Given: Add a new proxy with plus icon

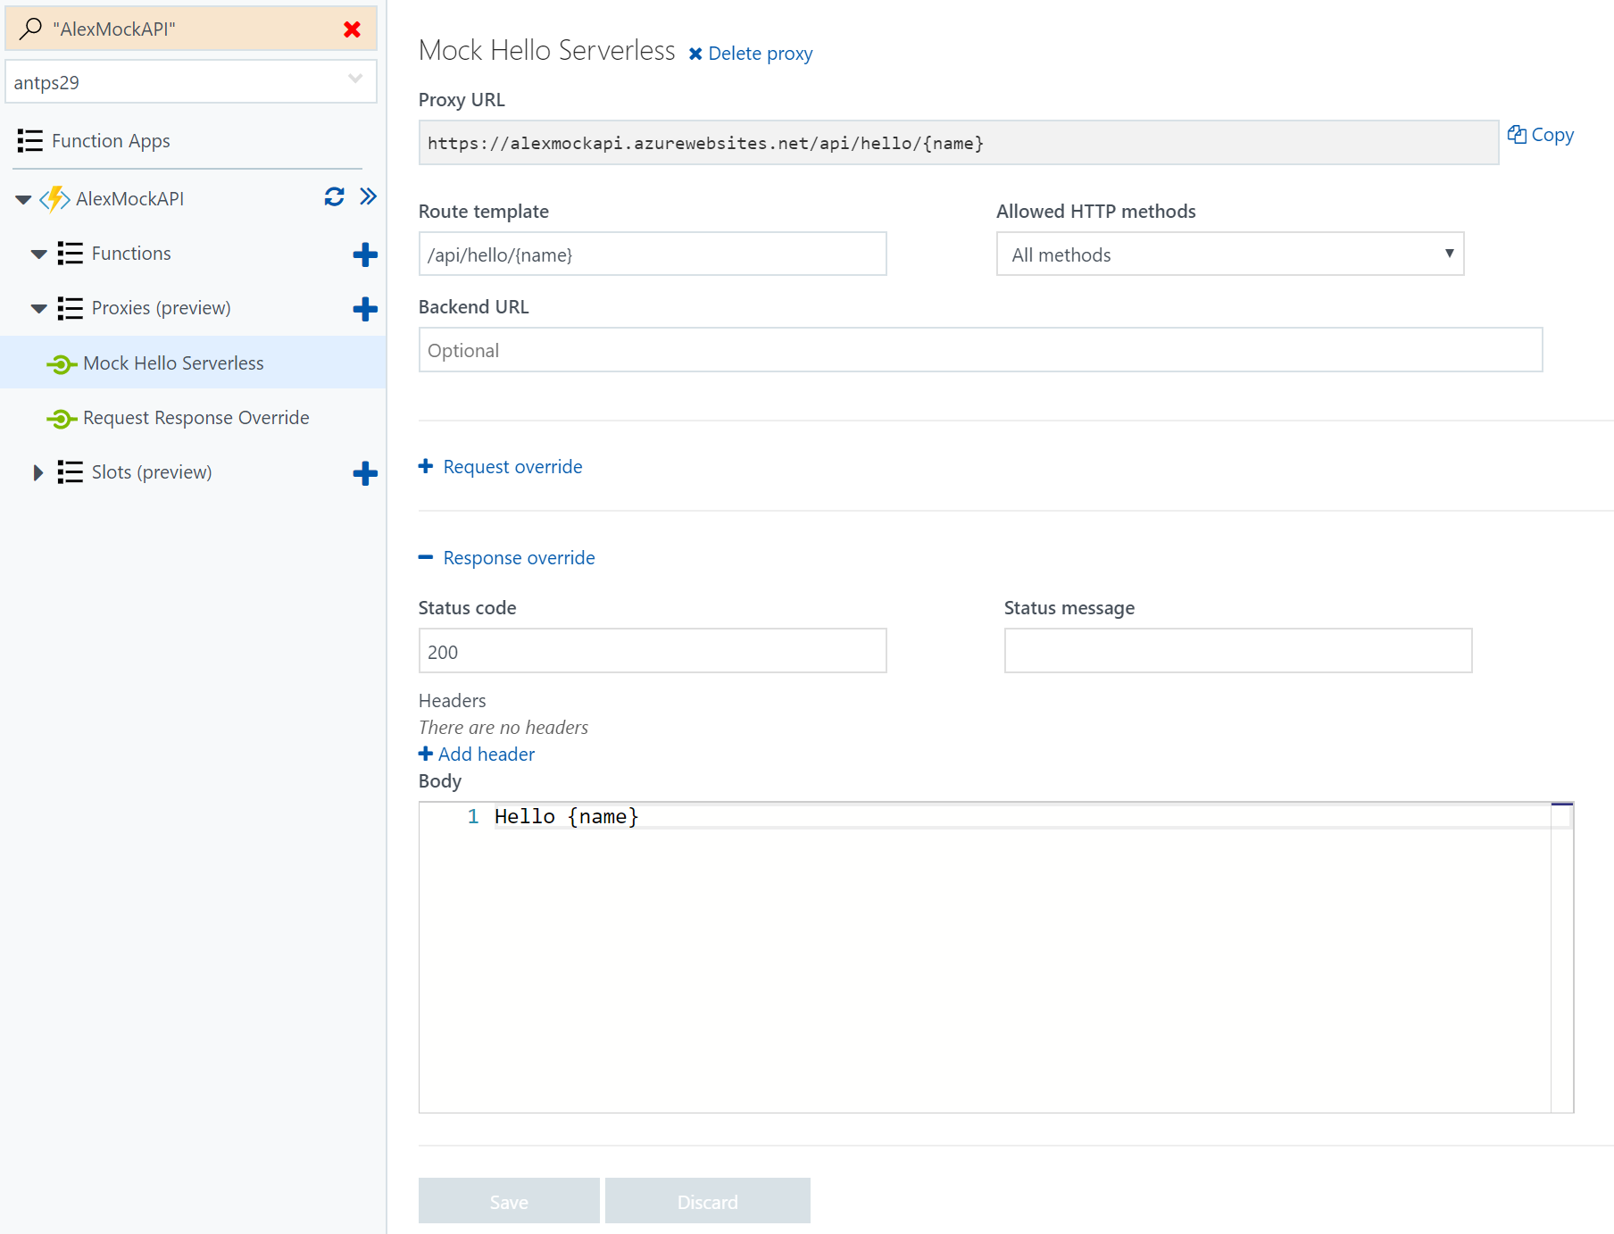Looking at the screenshot, I should pos(364,309).
